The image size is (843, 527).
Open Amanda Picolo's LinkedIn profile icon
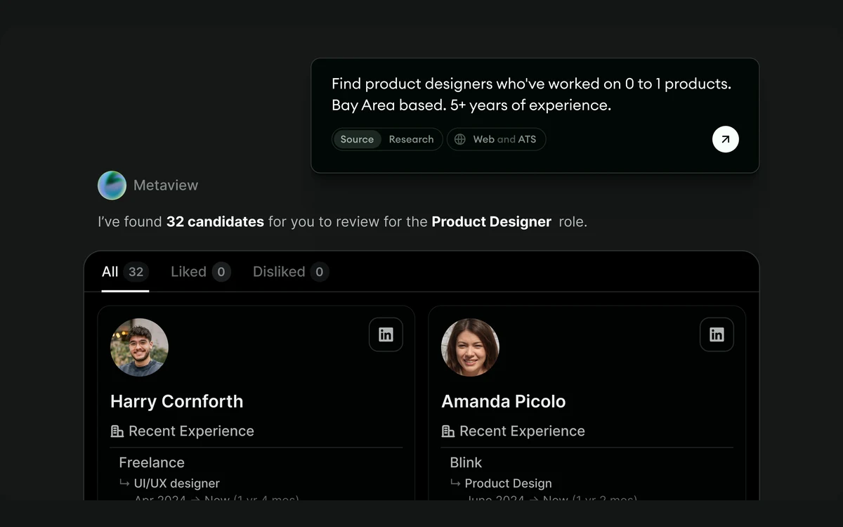[717, 334]
